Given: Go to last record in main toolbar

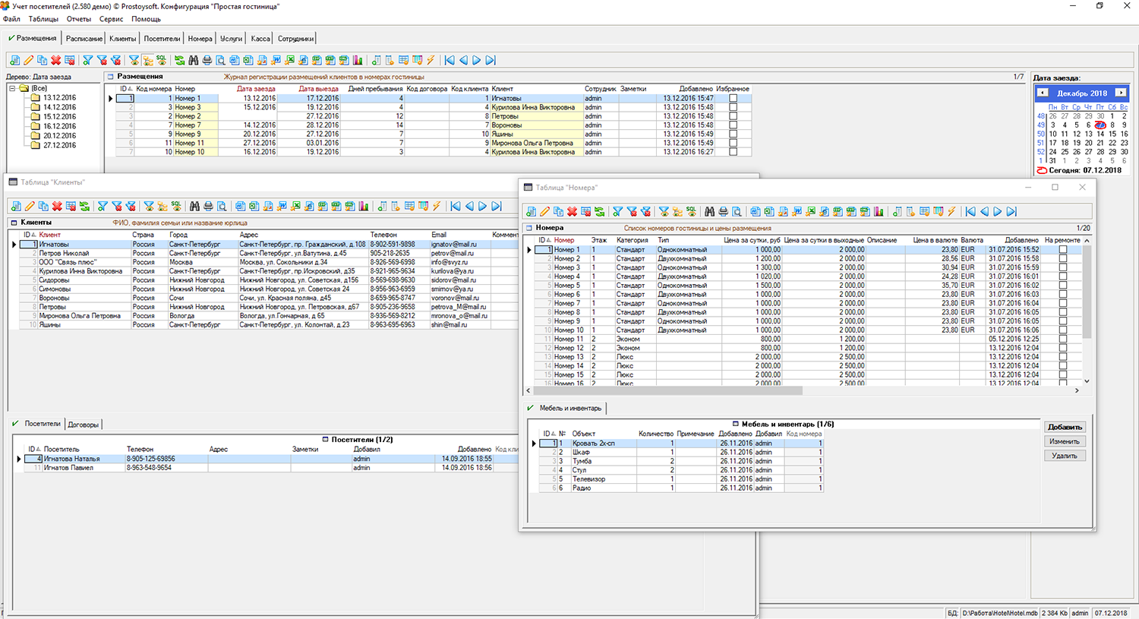Looking at the screenshot, I should pos(491,60).
